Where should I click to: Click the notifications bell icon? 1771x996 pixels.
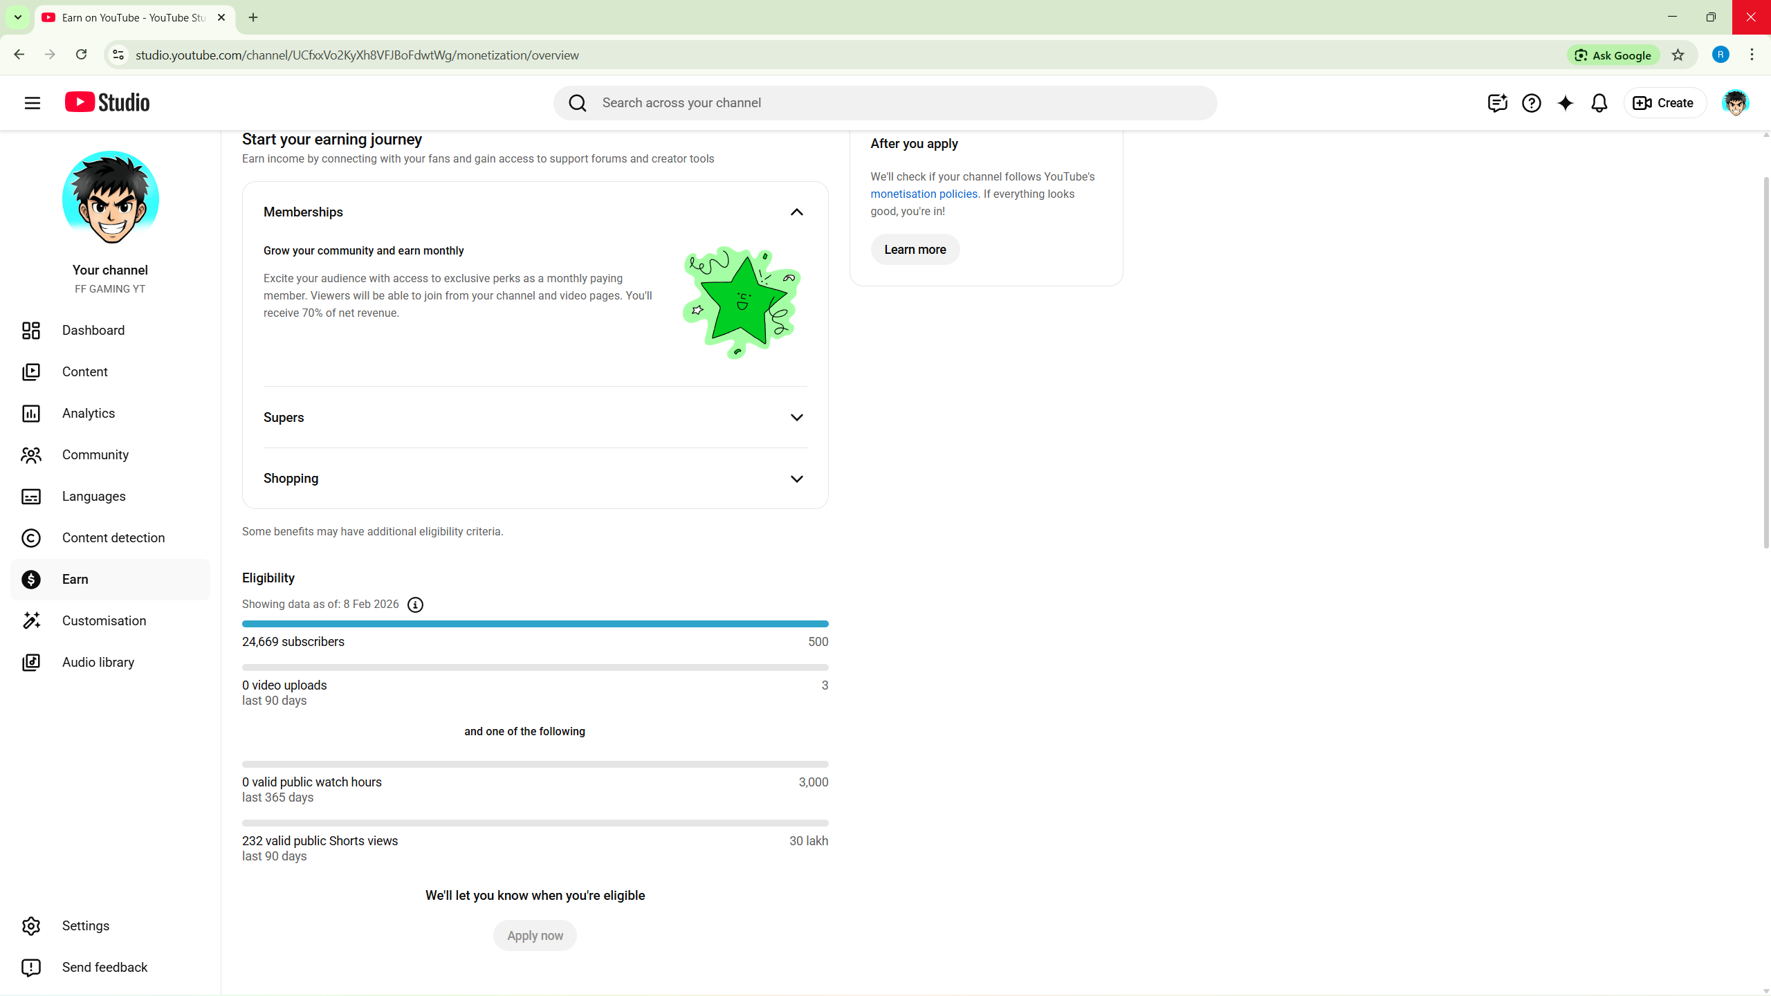[1599, 103]
